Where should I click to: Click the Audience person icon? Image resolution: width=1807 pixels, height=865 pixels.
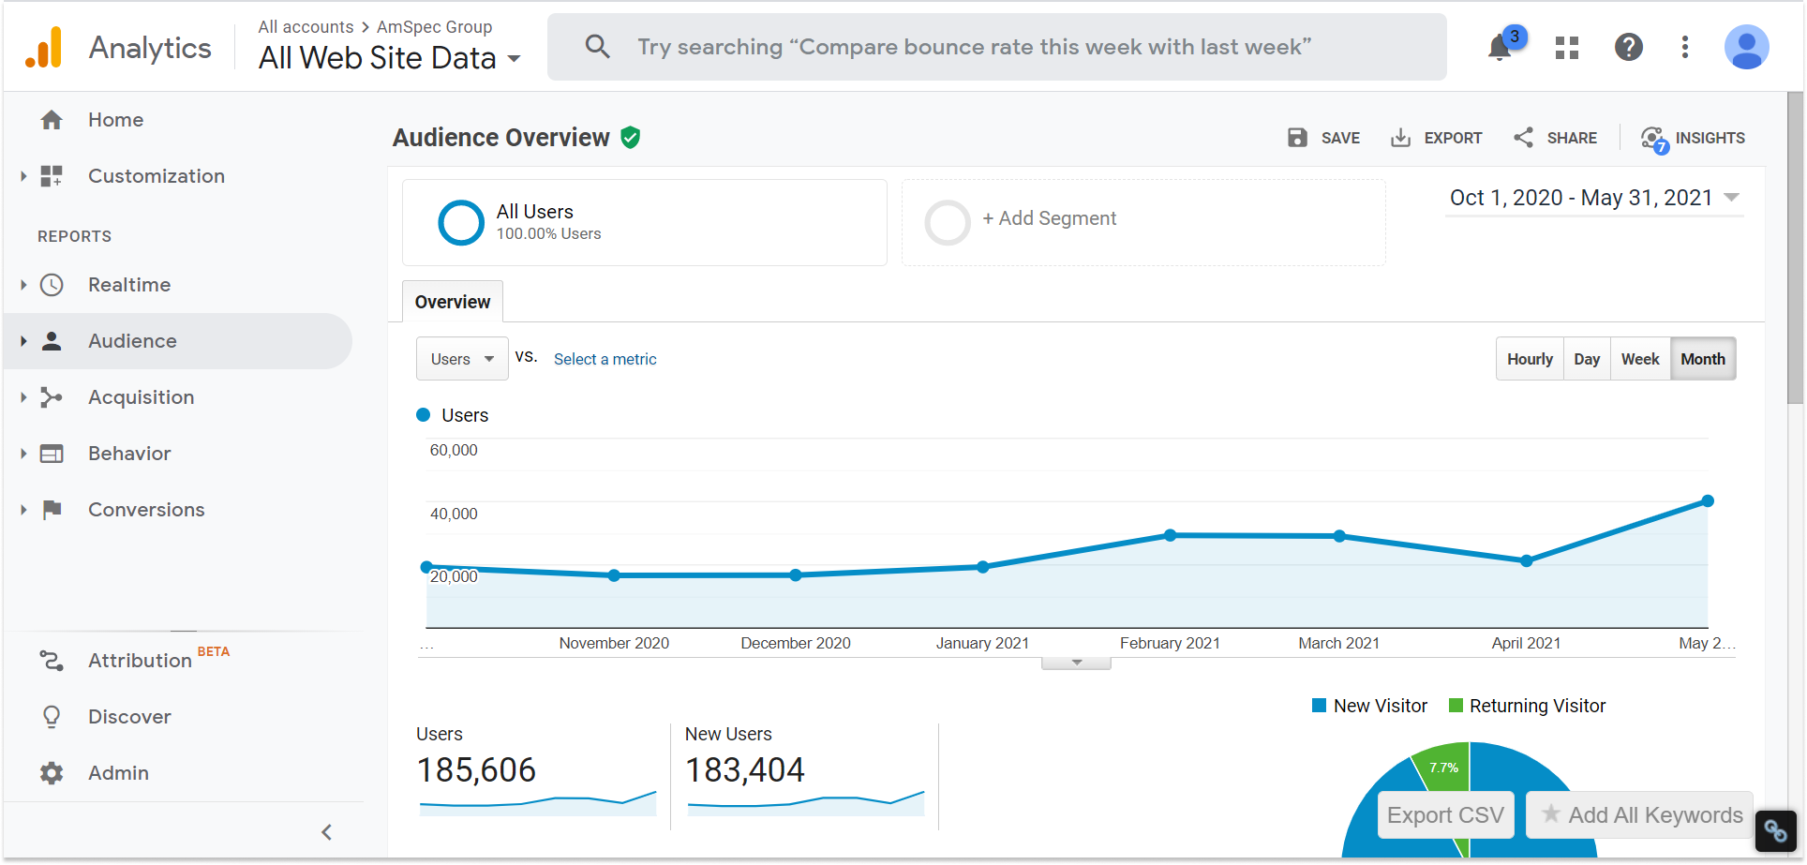coord(52,341)
